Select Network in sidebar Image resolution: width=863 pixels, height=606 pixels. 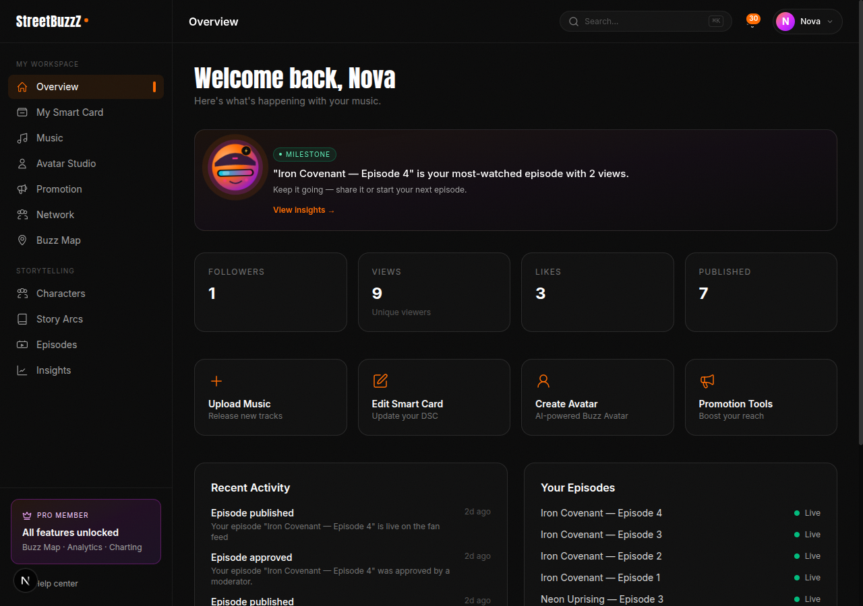click(86, 215)
